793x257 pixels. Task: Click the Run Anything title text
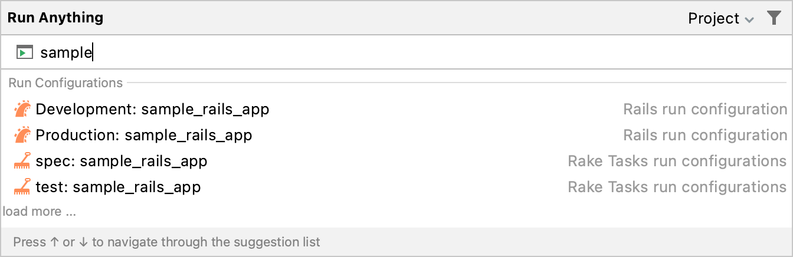55,18
